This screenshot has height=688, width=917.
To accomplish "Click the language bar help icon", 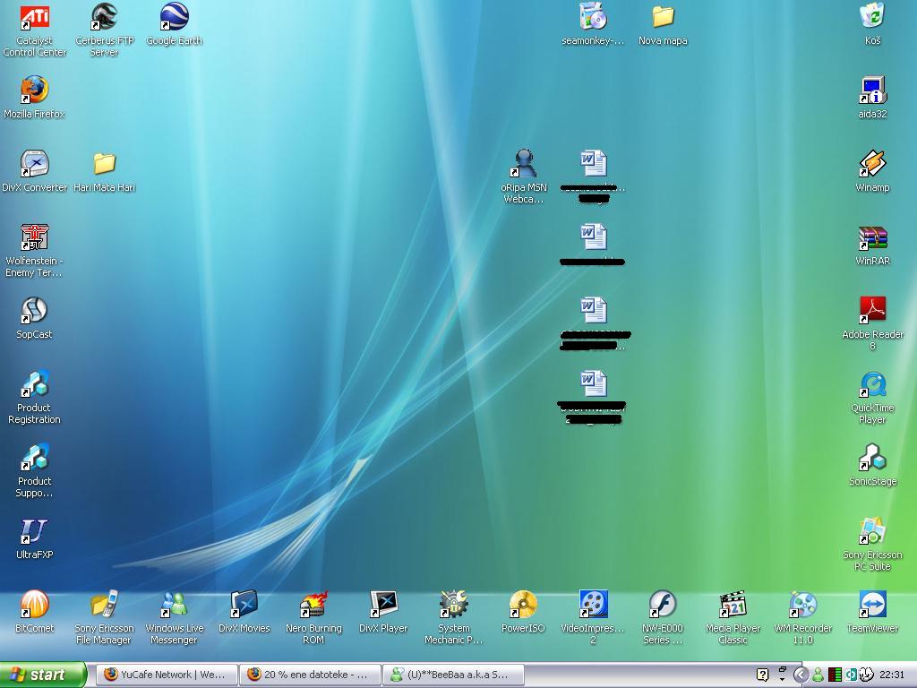I will [763, 675].
